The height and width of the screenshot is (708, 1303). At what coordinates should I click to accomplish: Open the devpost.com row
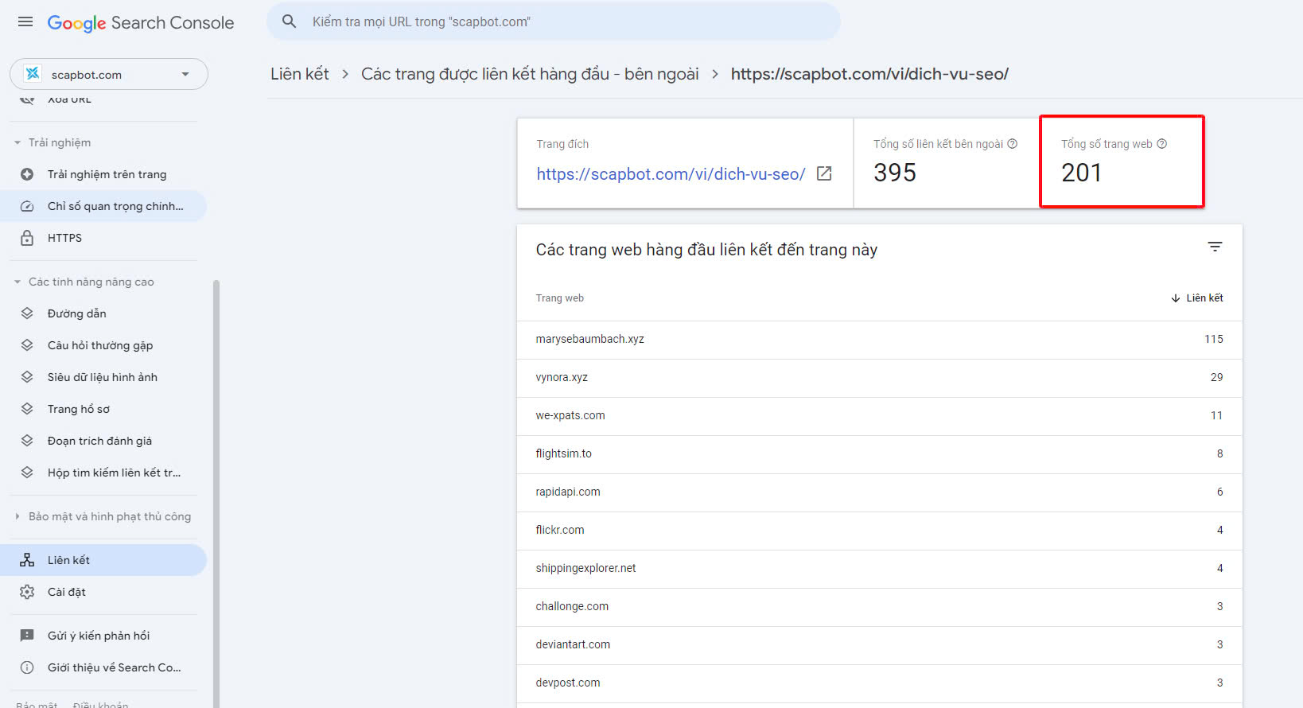[879, 683]
